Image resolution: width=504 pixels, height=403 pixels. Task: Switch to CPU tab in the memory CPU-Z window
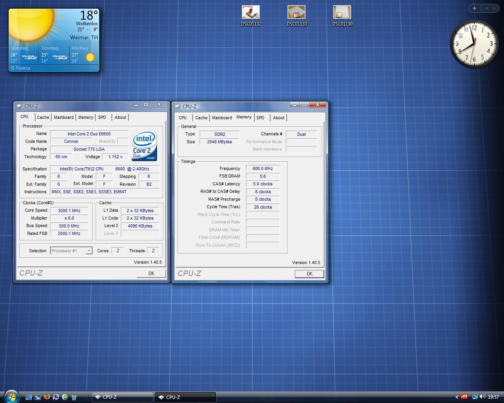[183, 118]
